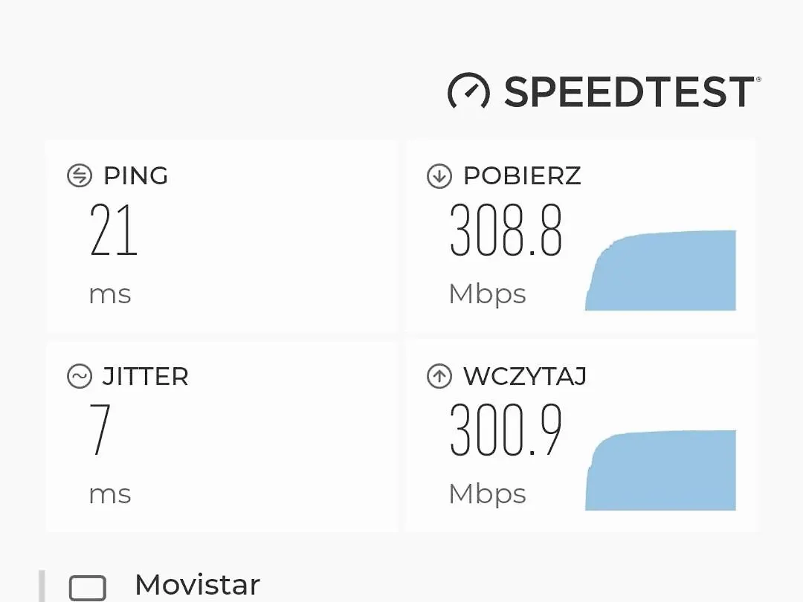Click the download arrow icon beside POBIERZ

(439, 175)
